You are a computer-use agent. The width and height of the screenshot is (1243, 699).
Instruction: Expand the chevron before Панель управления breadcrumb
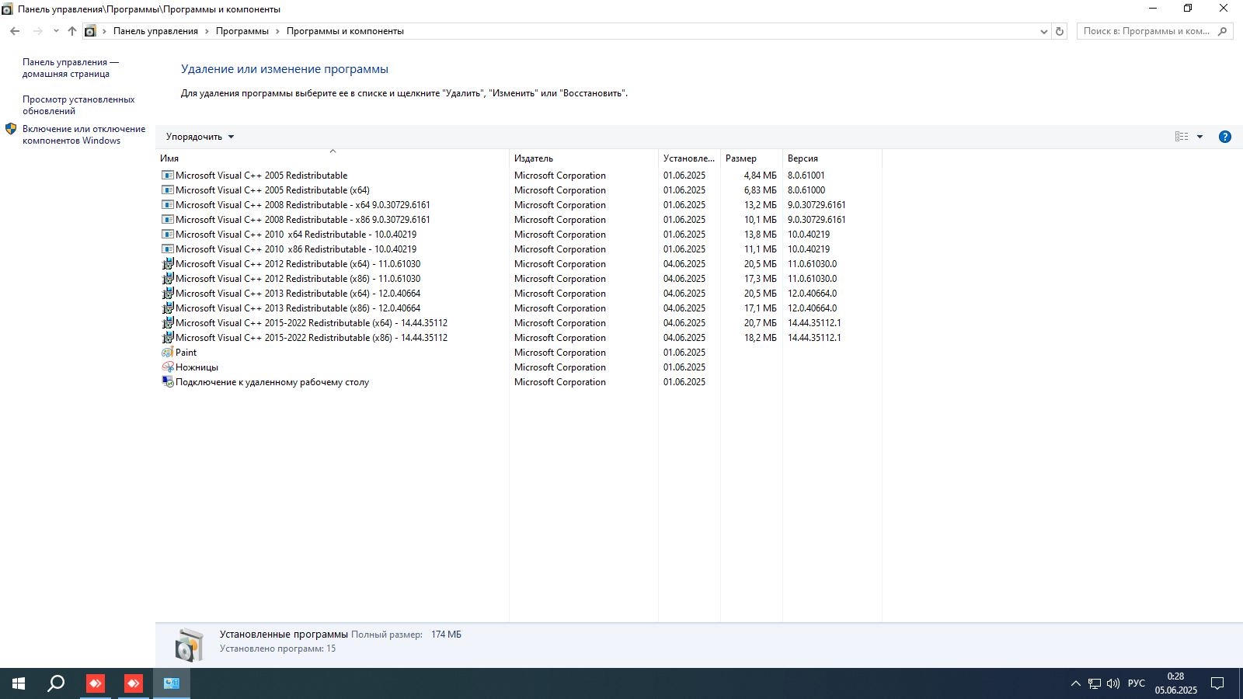[x=105, y=31]
